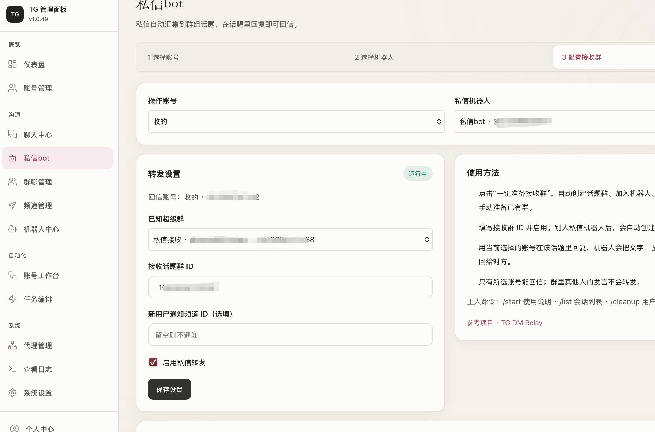Open the 已知超级群 dropdown
The height and width of the screenshot is (432, 655).
pos(290,240)
